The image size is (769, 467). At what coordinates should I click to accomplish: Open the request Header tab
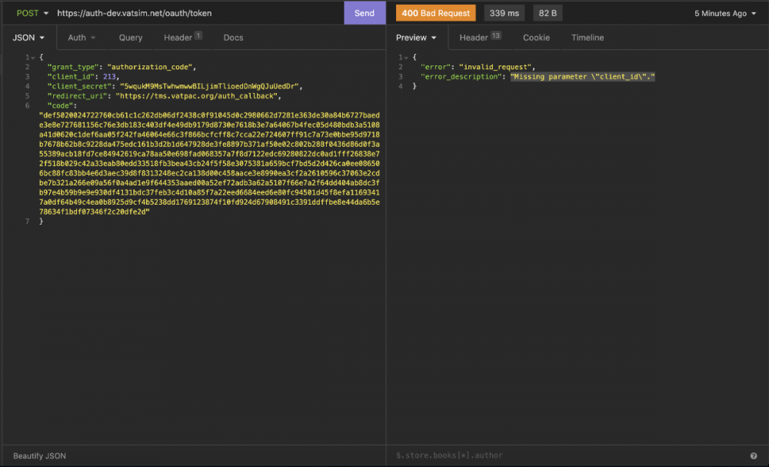point(181,38)
